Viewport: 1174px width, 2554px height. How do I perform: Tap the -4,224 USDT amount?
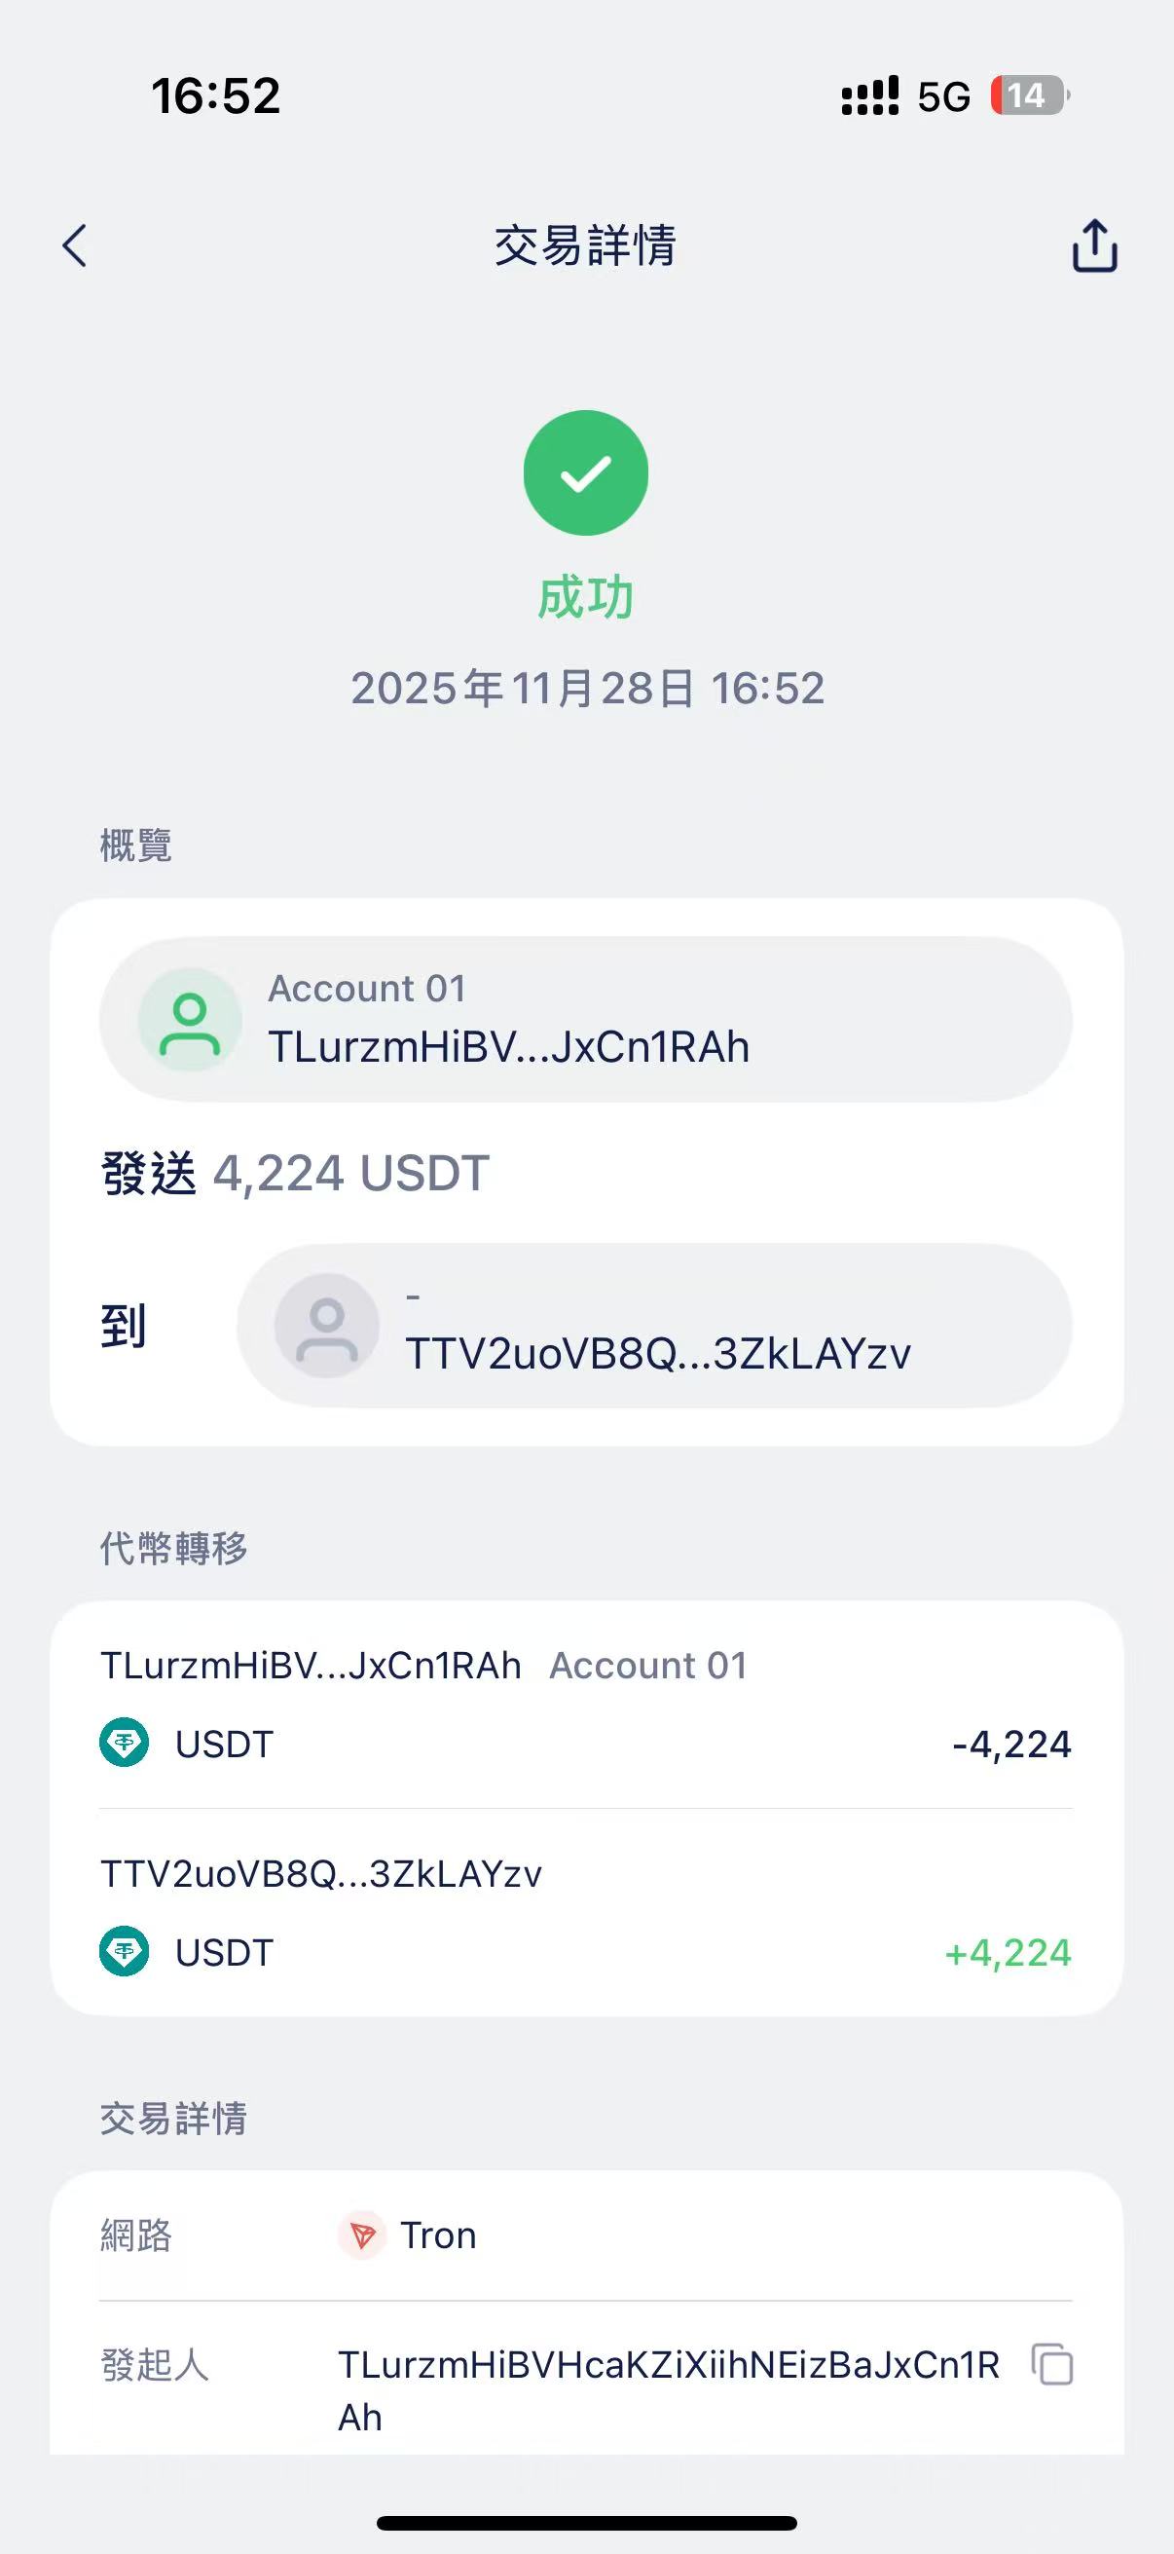[1011, 1744]
